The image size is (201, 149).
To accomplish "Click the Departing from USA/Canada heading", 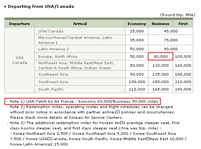I will click(x=41, y=6).
